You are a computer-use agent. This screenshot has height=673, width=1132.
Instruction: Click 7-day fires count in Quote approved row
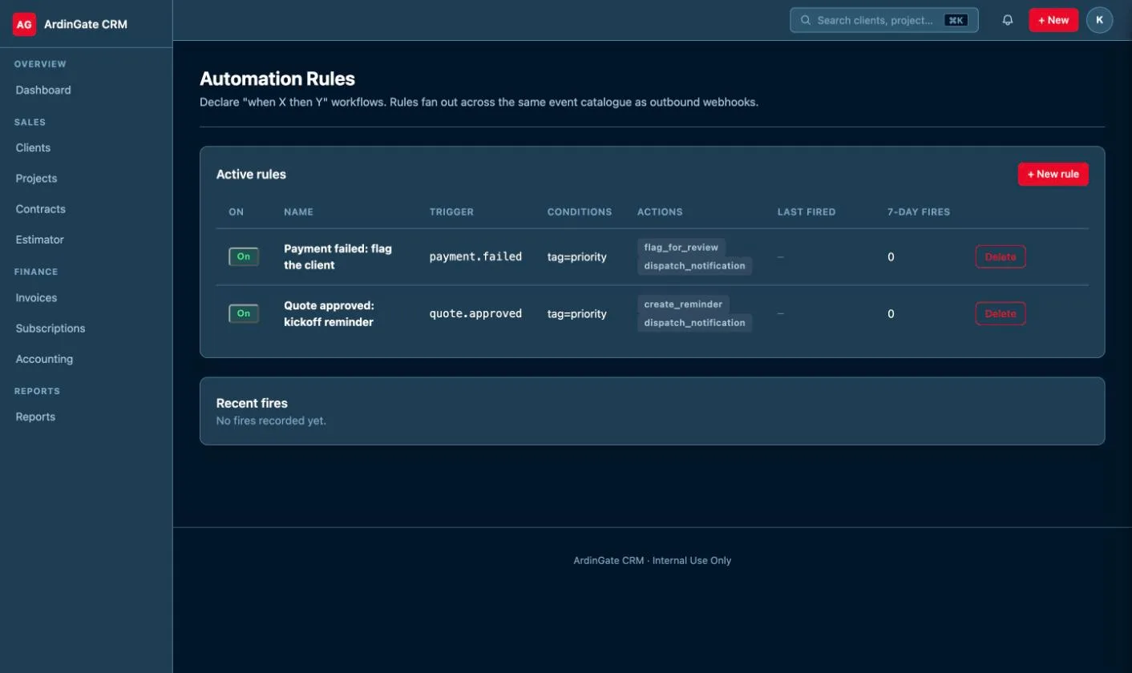click(x=891, y=314)
